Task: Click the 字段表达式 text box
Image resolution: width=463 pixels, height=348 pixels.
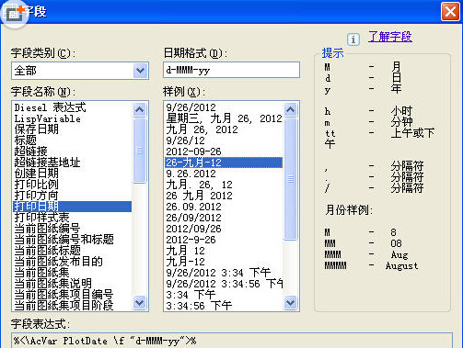Action: [232, 341]
